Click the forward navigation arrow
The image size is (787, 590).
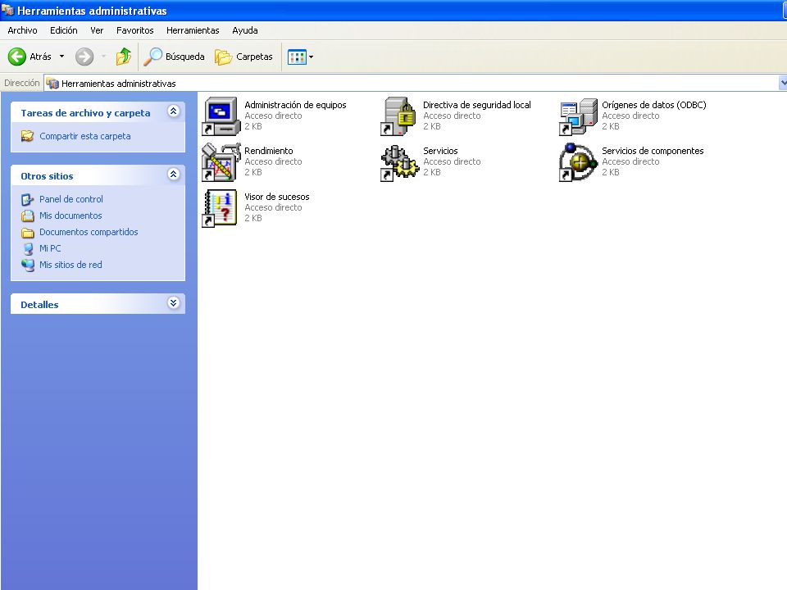click(x=84, y=57)
